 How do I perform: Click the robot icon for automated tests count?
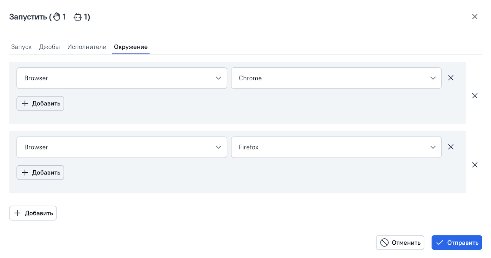[78, 17]
